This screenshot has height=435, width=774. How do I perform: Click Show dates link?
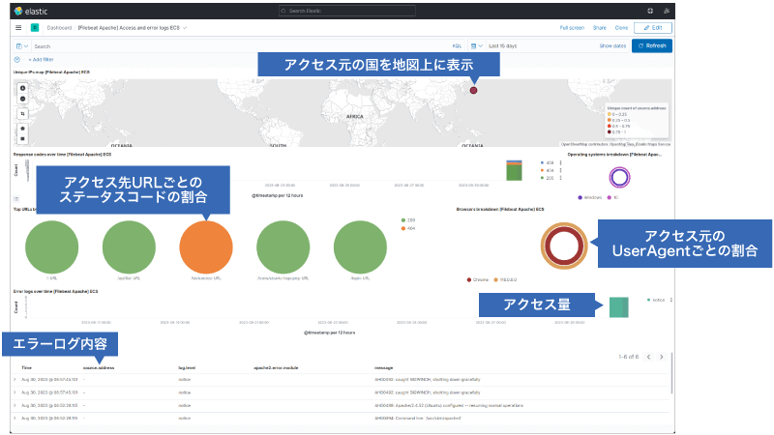(x=612, y=45)
